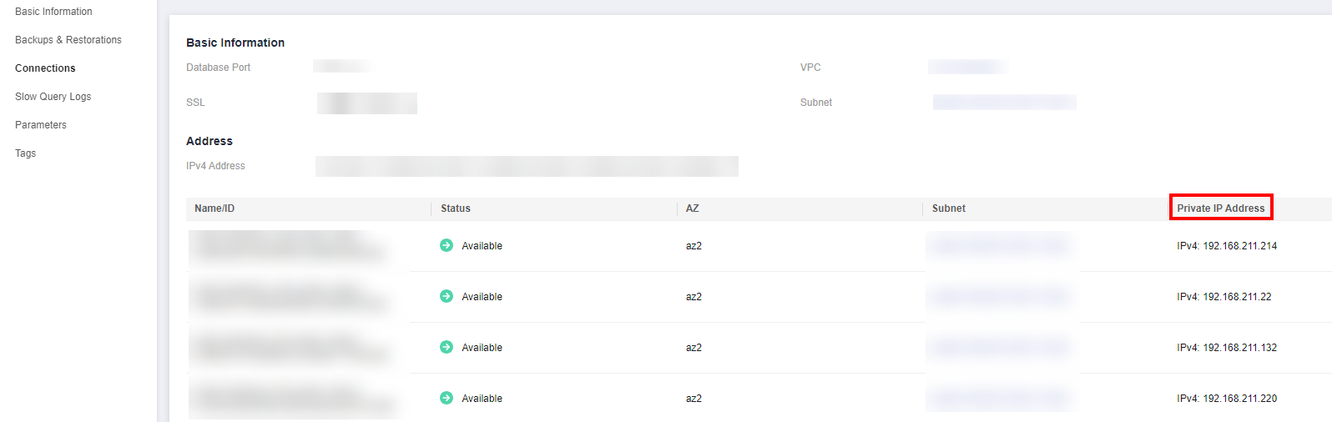The image size is (1332, 422).
Task: Click the Subnet table column header
Action: coord(949,208)
